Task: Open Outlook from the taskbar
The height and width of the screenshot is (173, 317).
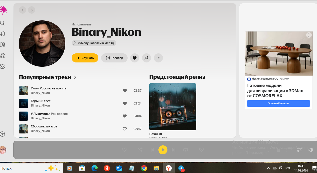Action: tap(119, 168)
